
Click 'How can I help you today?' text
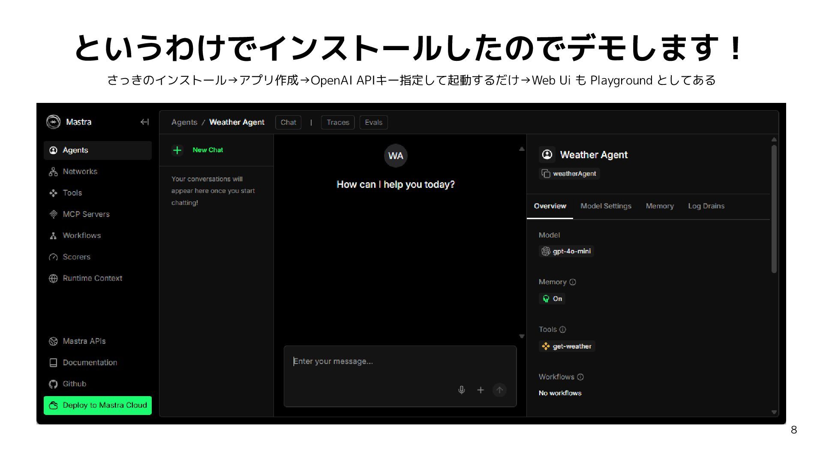pos(396,185)
